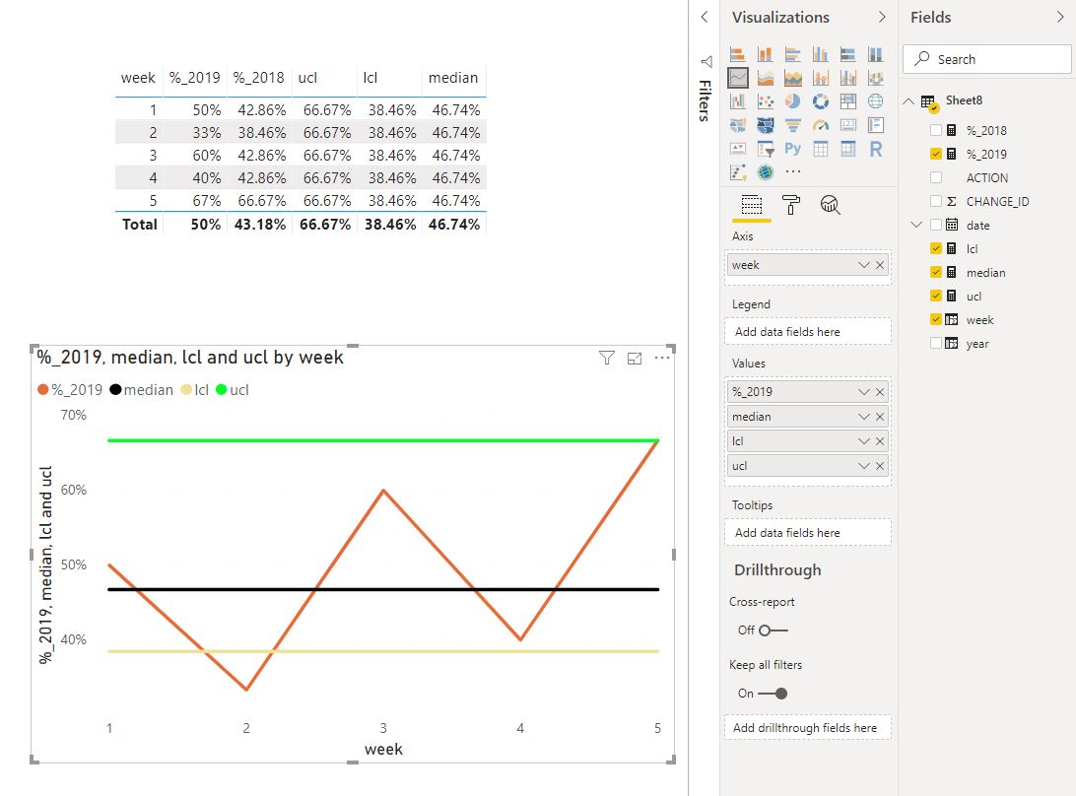Select the globe map visual
The image size is (1076, 796).
(876, 101)
